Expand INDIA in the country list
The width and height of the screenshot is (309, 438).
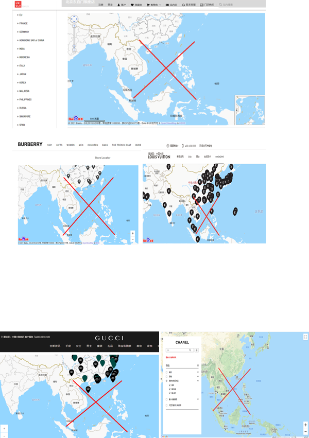21,49
